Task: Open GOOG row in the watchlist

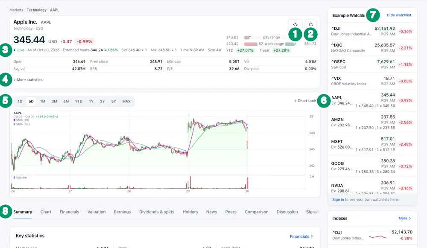Action: click(x=372, y=166)
